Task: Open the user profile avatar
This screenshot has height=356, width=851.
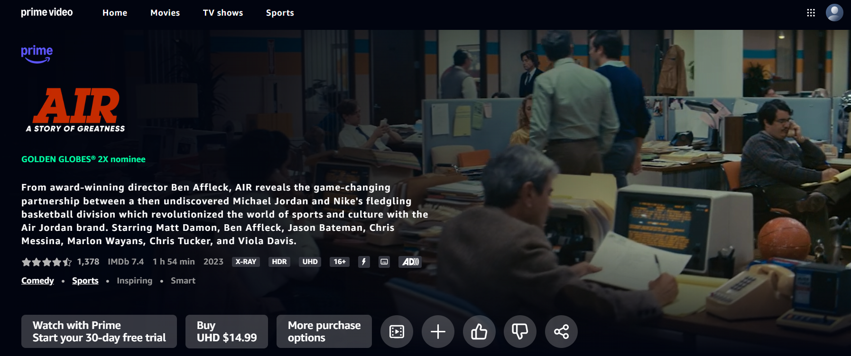Action: tap(834, 13)
